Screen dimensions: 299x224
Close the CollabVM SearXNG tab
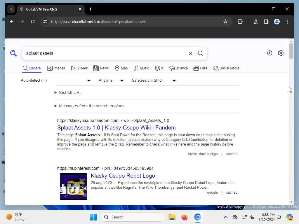80,9
